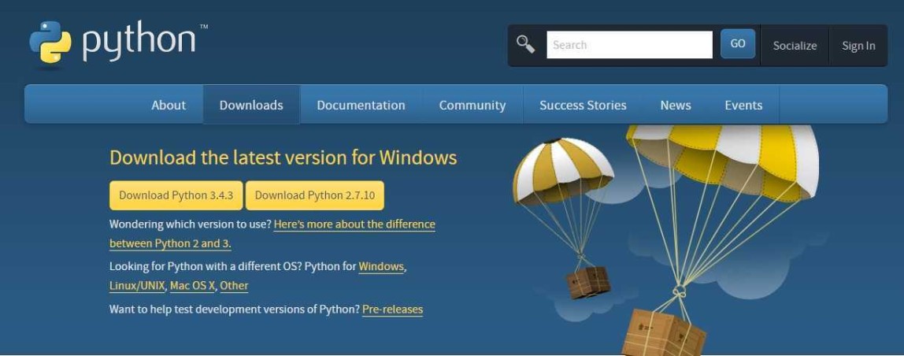Open Success Stories in navigation bar
The height and width of the screenshot is (356, 904).
click(x=583, y=105)
